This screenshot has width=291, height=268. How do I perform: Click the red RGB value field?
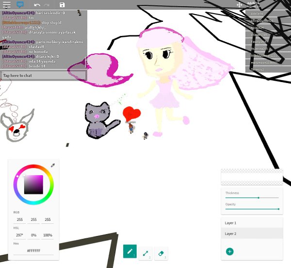20,220
